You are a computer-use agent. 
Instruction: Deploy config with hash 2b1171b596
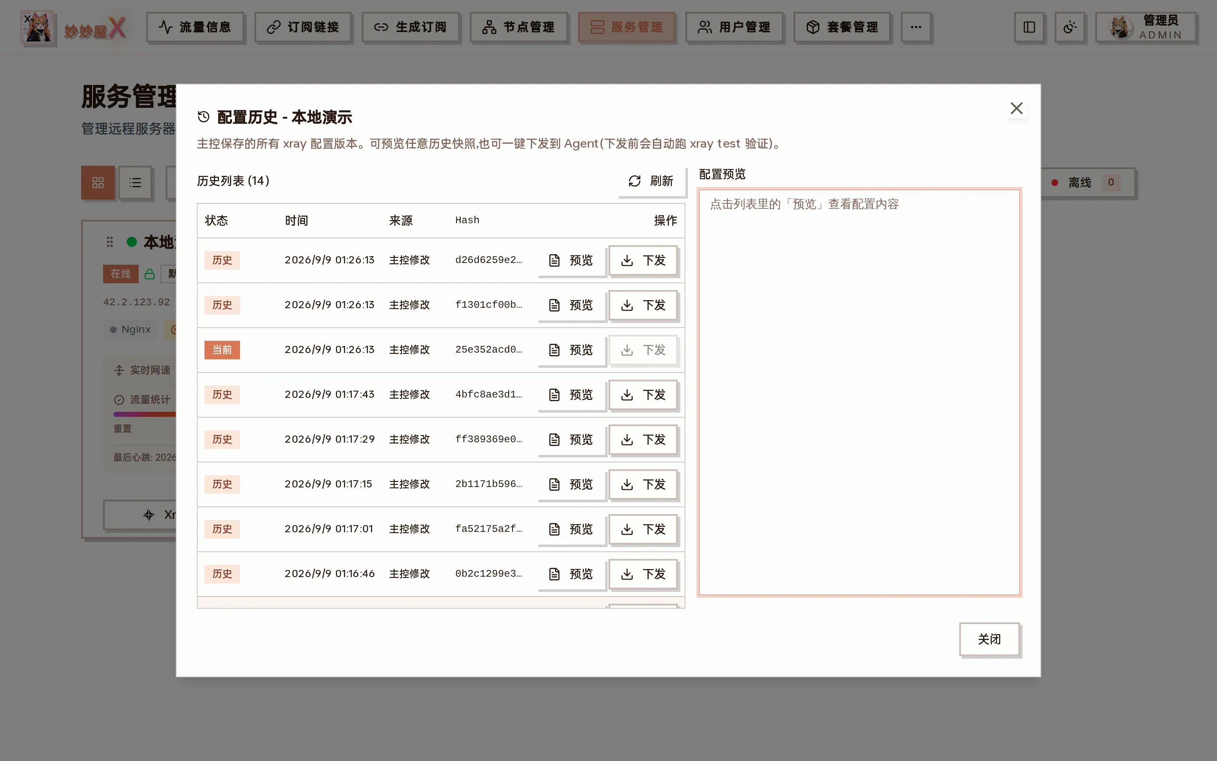(643, 484)
